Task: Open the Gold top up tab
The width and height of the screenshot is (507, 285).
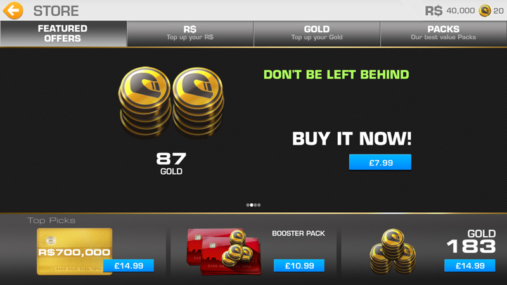Action: pyautogui.click(x=317, y=34)
